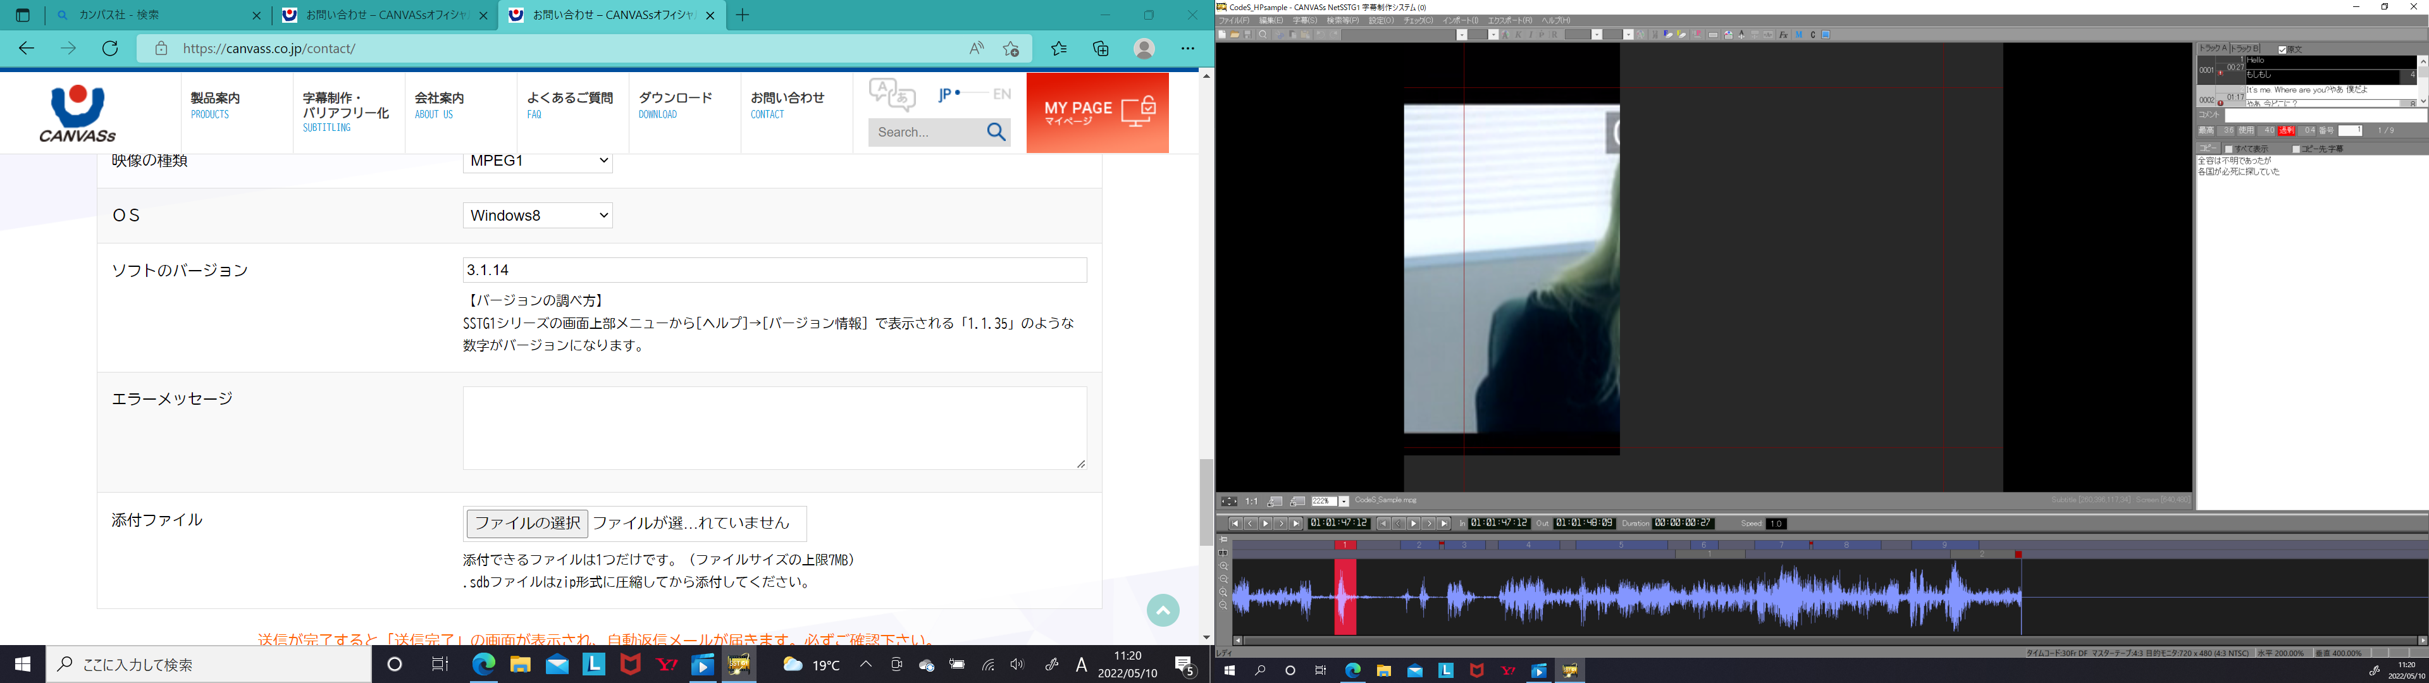Expand the 222% video zoom dropdown
Screen dimensions: 2429x683
1344,502
